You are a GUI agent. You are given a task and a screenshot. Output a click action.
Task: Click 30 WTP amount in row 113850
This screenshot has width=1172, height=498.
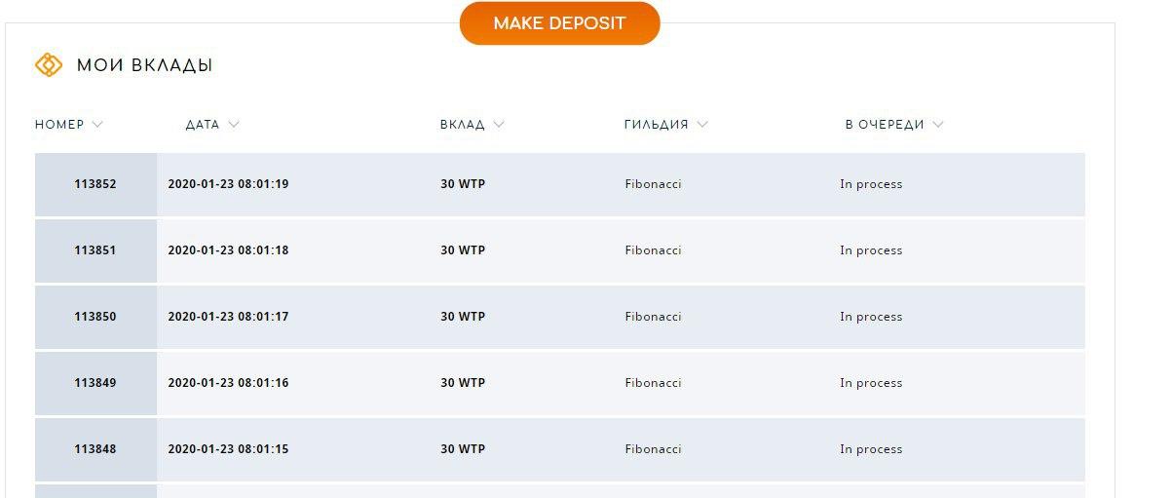[463, 317]
